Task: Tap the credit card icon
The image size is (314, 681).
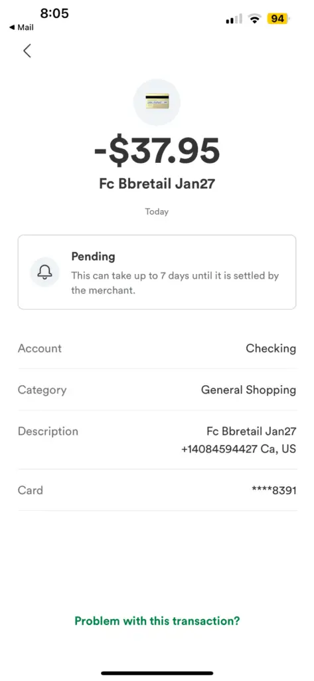Action: click(x=157, y=102)
